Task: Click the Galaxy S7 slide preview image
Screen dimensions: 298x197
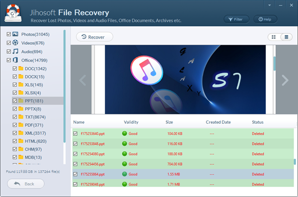Action: point(185,80)
